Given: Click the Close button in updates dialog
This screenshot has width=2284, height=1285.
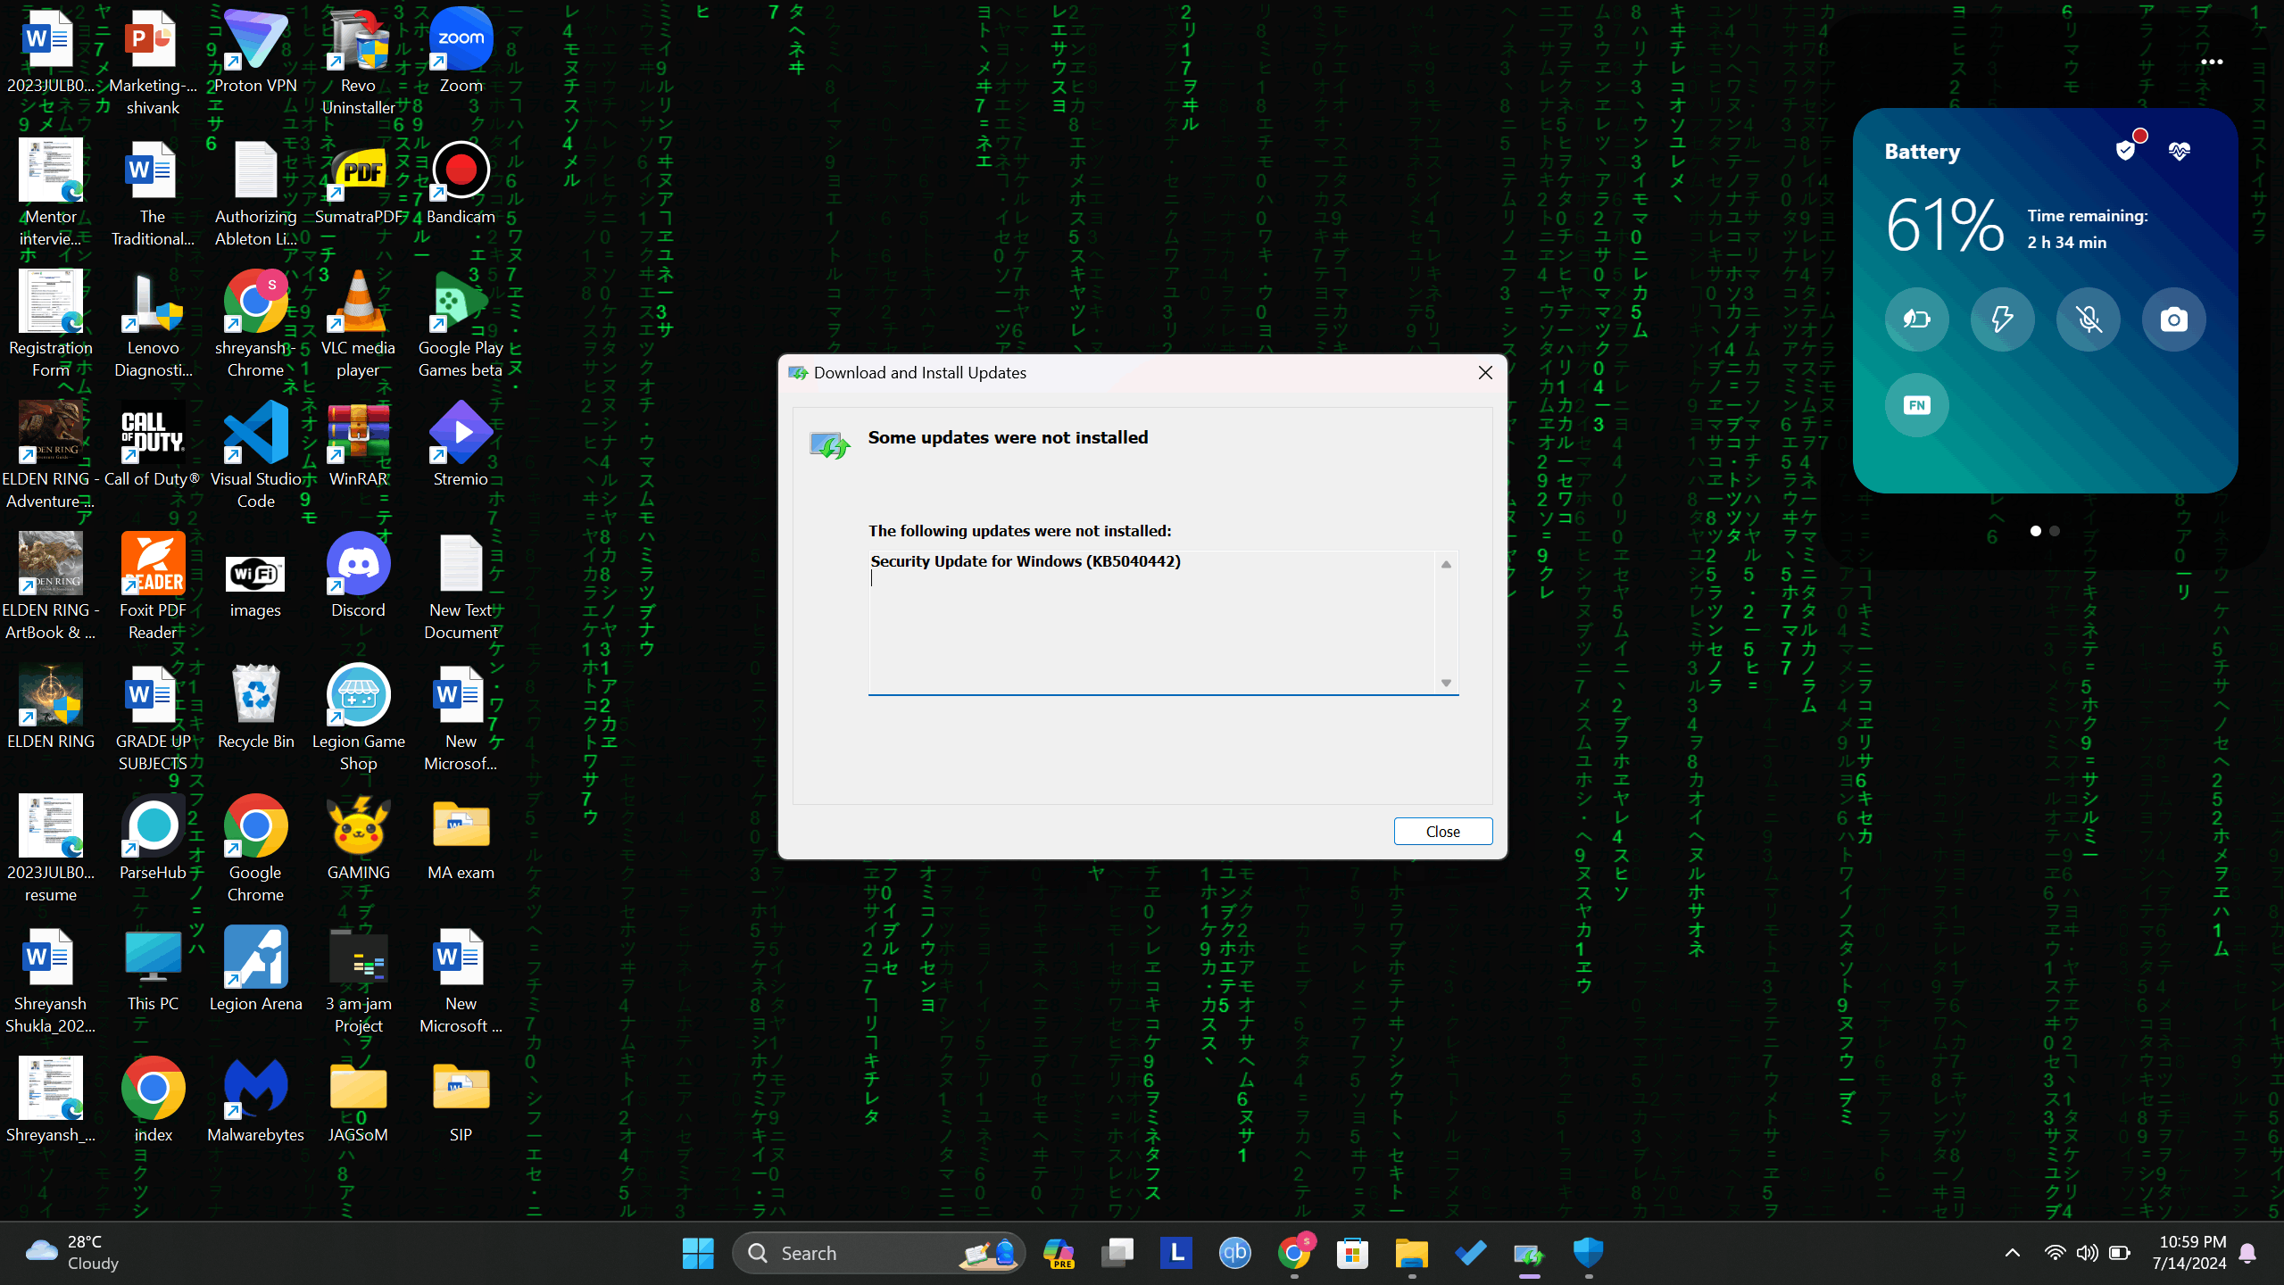Looking at the screenshot, I should tap(1442, 831).
